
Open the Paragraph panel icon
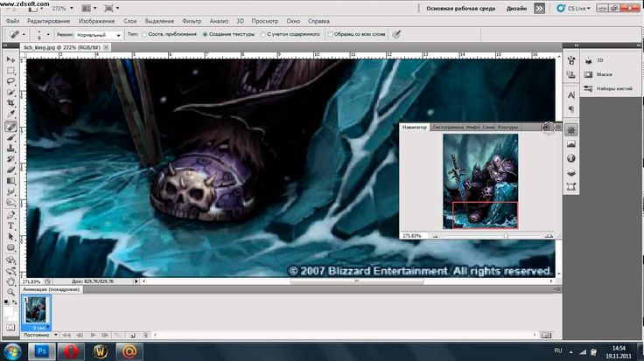coord(570,109)
